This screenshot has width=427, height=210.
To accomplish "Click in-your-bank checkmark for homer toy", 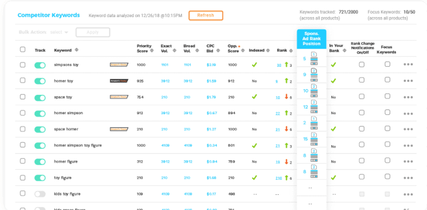I will (333, 81).
